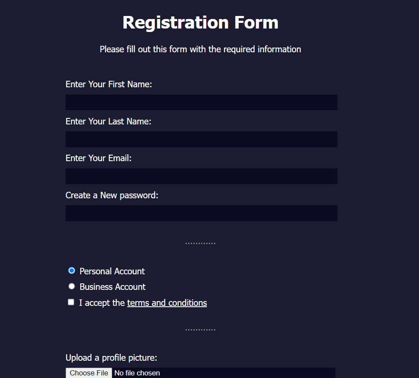Click the "No file chosen" file area
The height and width of the screenshot is (378, 419).
[x=137, y=373]
